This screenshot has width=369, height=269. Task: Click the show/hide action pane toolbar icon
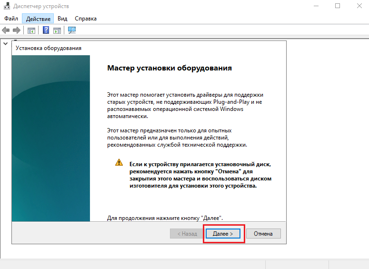[x=57, y=30]
